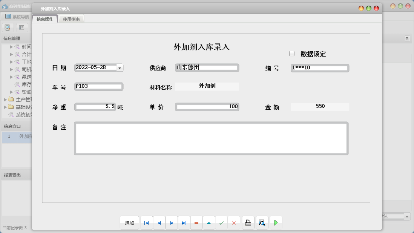Cancel changes with the red X icon
The height and width of the screenshot is (233, 414).
(234, 223)
